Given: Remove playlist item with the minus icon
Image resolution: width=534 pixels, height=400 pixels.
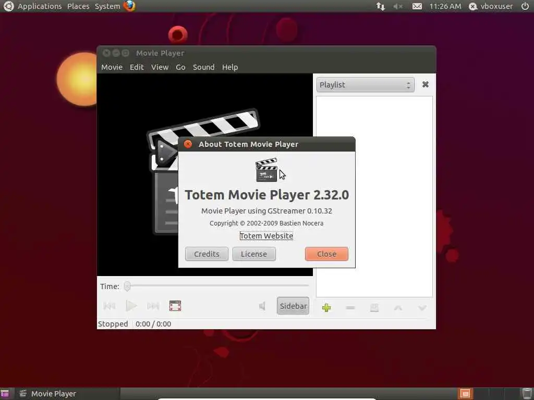Looking at the screenshot, I should [x=350, y=308].
